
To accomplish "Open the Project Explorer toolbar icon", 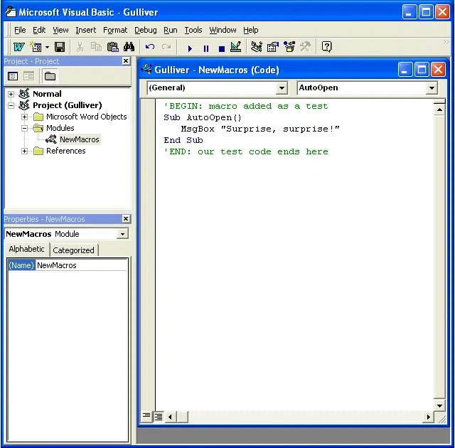I will [x=257, y=47].
